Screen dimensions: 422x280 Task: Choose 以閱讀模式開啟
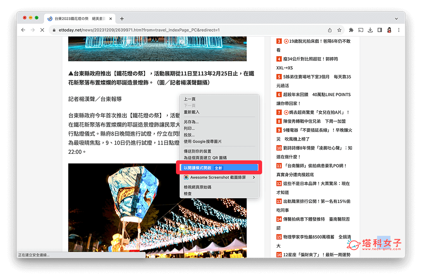219,168
